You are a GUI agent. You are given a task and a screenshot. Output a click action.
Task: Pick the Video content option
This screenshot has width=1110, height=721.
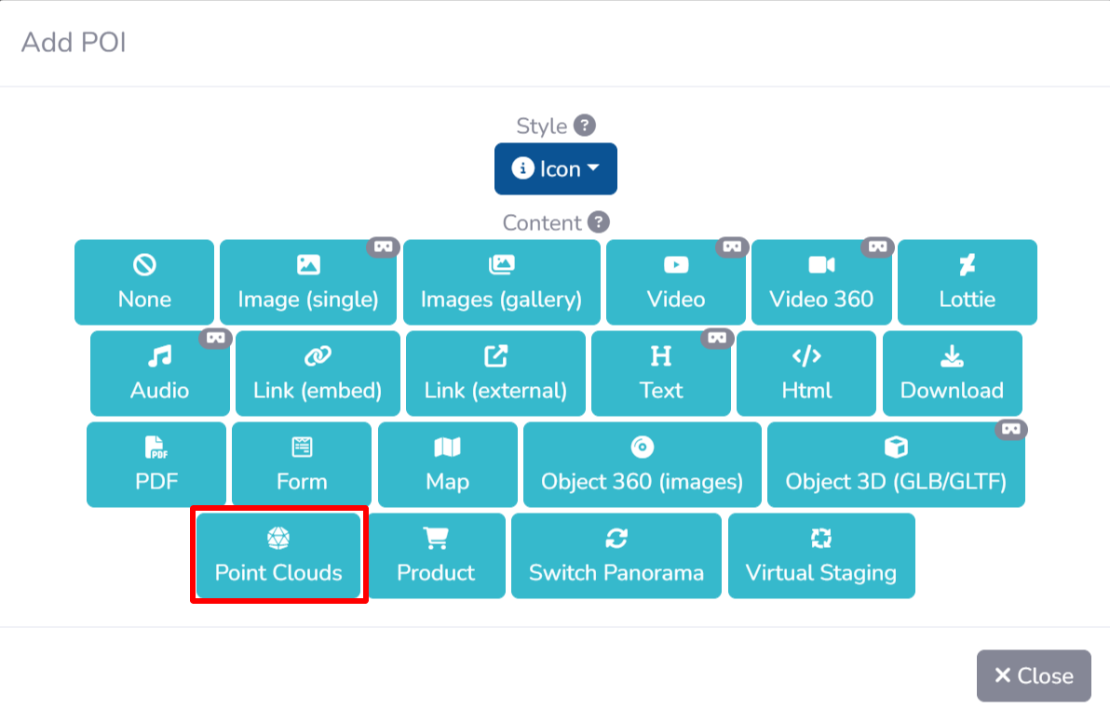pos(676,283)
